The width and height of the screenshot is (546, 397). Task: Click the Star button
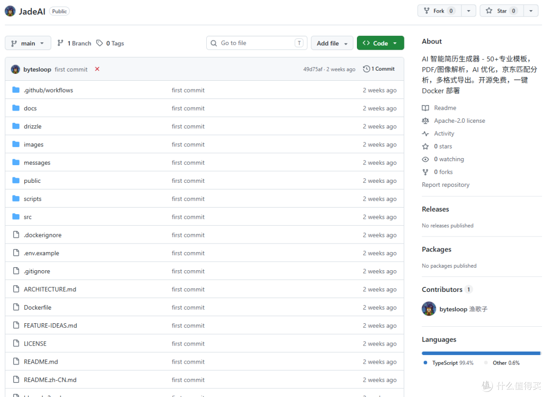coord(502,11)
